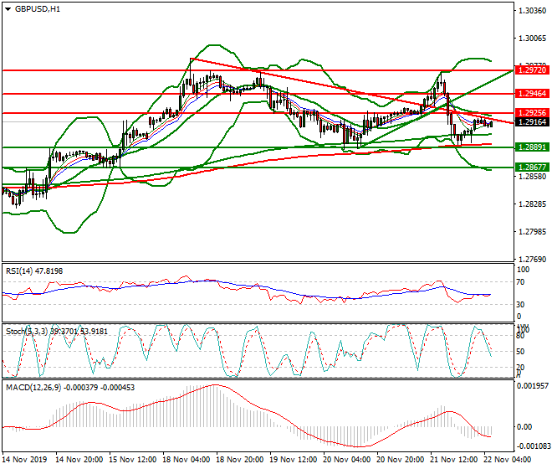
Task: Select the 1.29720 resistance price label
Action: [x=532, y=70]
